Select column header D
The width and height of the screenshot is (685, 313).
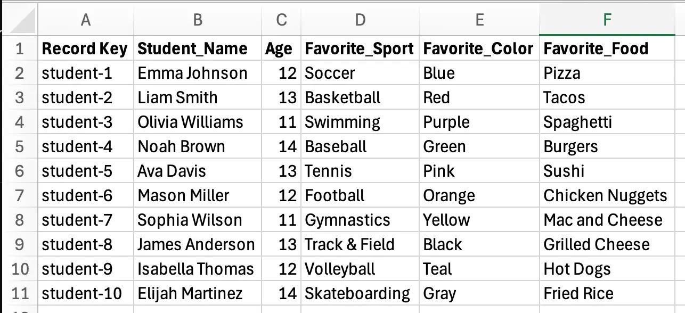[360, 20]
